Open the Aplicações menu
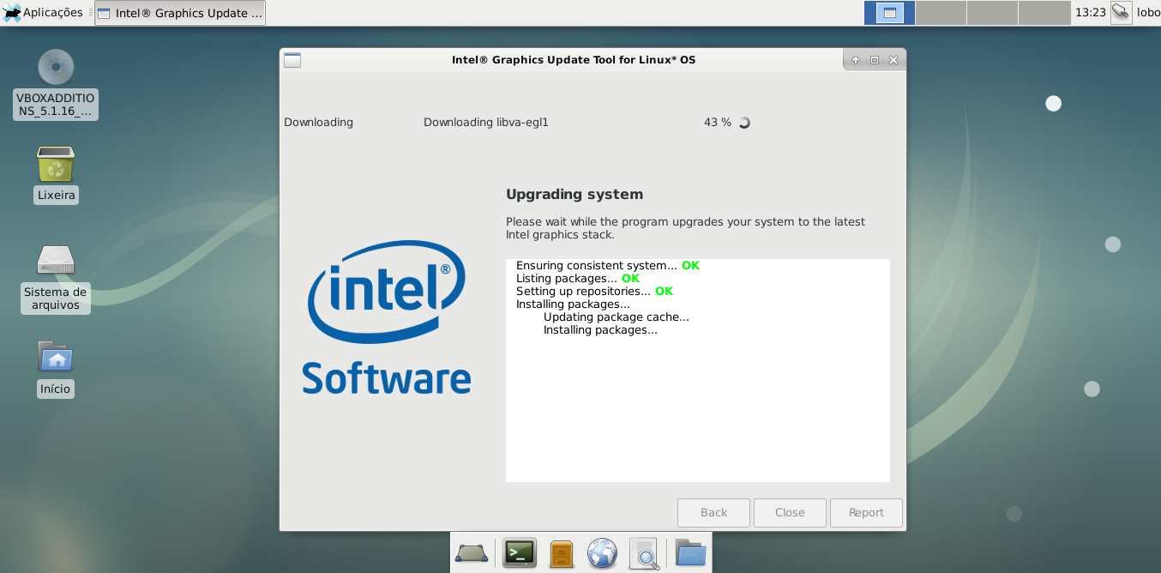This screenshot has width=1161, height=573. (x=43, y=13)
